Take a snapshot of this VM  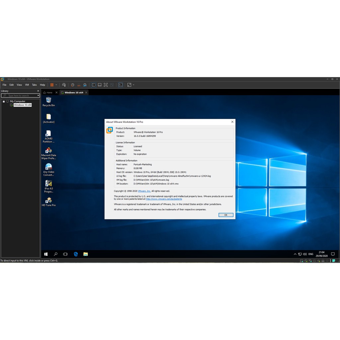[x=72, y=85]
